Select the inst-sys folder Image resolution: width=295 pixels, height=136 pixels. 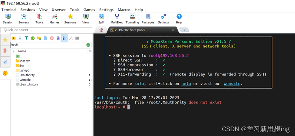(23, 61)
